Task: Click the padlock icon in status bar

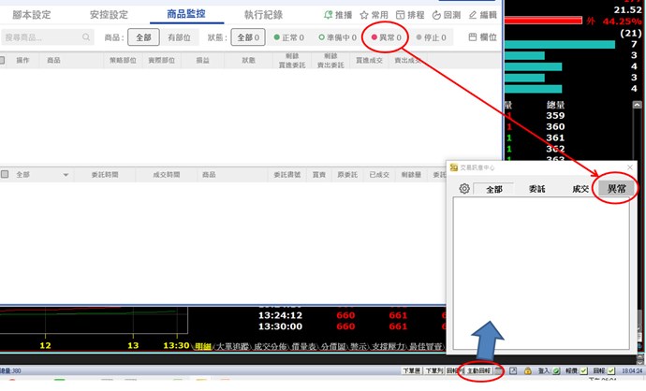Action: pyautogui.click(x=527, y=370)
